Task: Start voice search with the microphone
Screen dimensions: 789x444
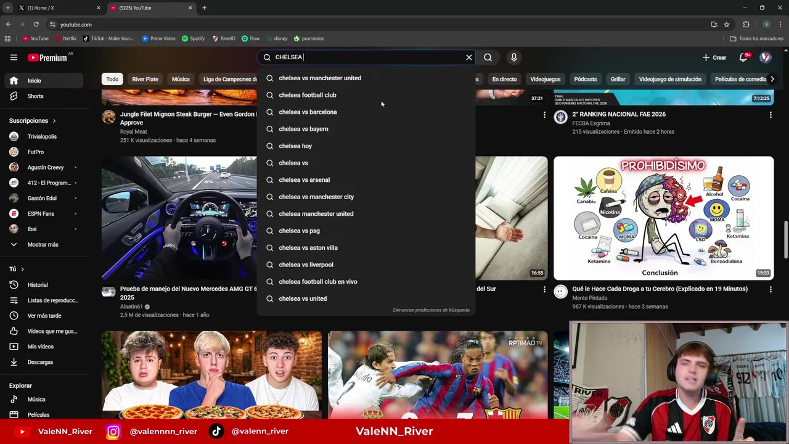Action: [514, 57]
